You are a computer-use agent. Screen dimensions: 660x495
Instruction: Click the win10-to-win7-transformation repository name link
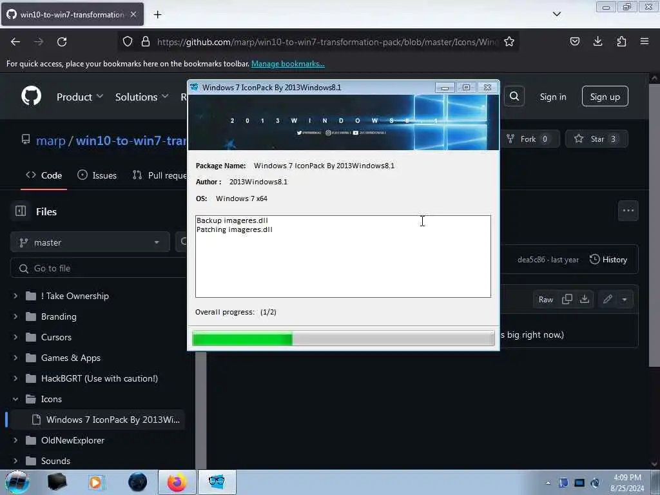click(131, 140)
